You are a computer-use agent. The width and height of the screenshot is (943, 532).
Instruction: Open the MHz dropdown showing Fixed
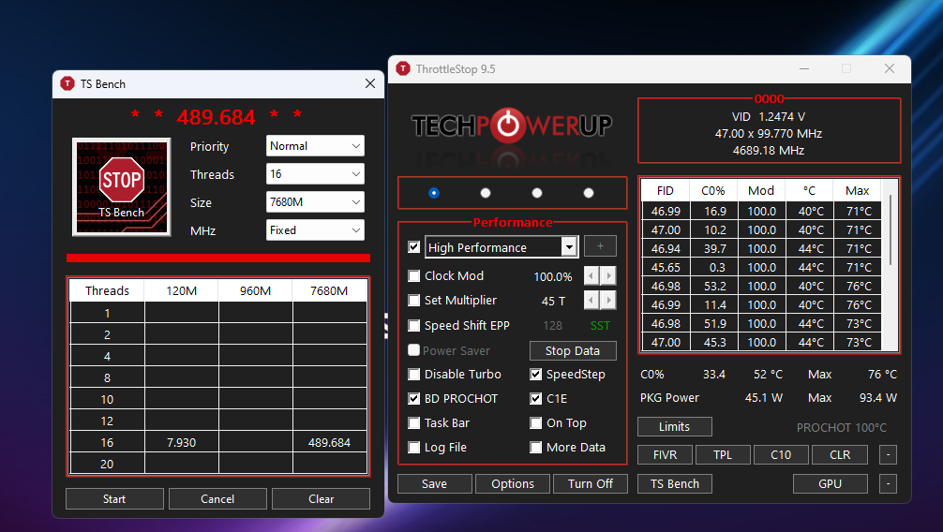315,230
